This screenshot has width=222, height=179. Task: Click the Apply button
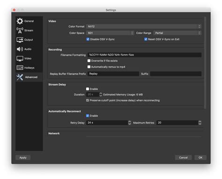coord(23,157)
